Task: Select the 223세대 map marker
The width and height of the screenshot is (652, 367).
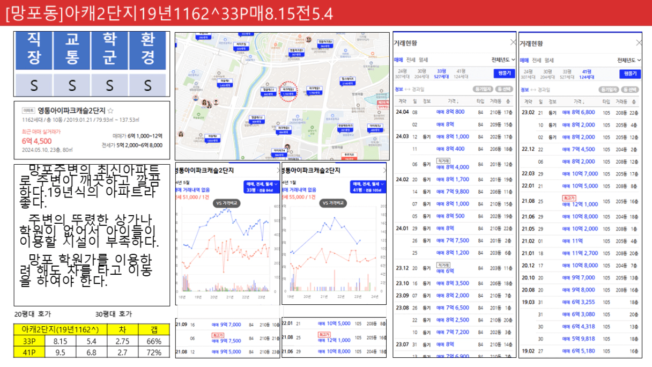Action: tap(241, 46)
